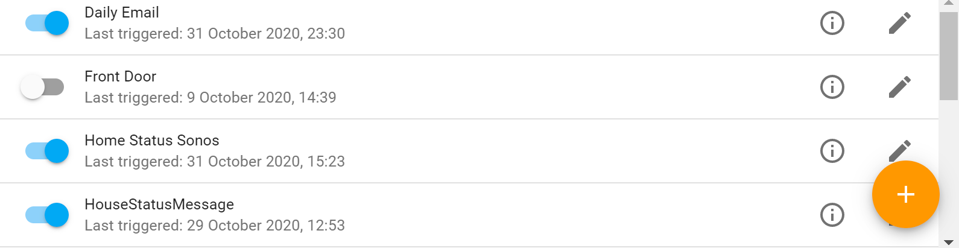Click the vertical scrollbar thumb
The image size is (959, 248).
(x=949, y=54)
